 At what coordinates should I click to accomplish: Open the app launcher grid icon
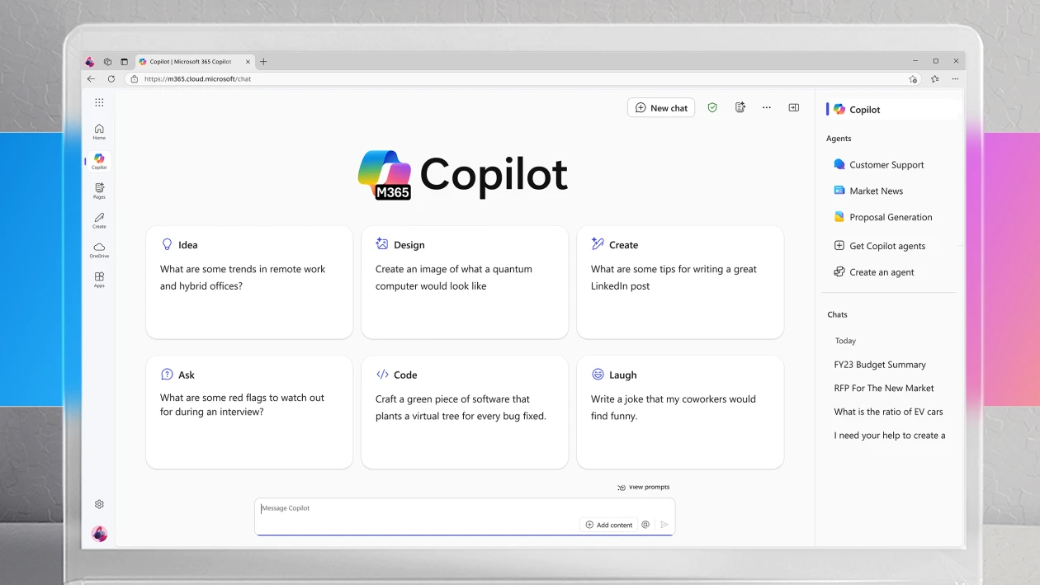(x=99, y=101)
